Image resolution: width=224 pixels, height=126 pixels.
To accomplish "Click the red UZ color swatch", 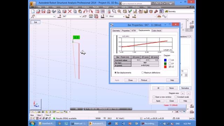I will click(x=165, y=67).
